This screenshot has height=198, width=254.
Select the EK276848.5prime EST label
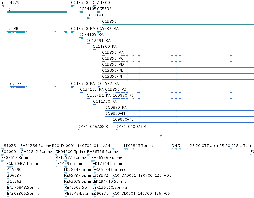point(23,188)
